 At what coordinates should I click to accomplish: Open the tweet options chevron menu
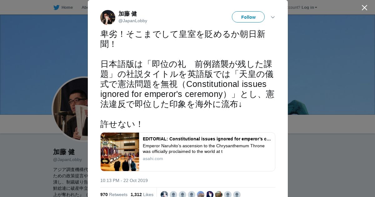tap(272, 17)
